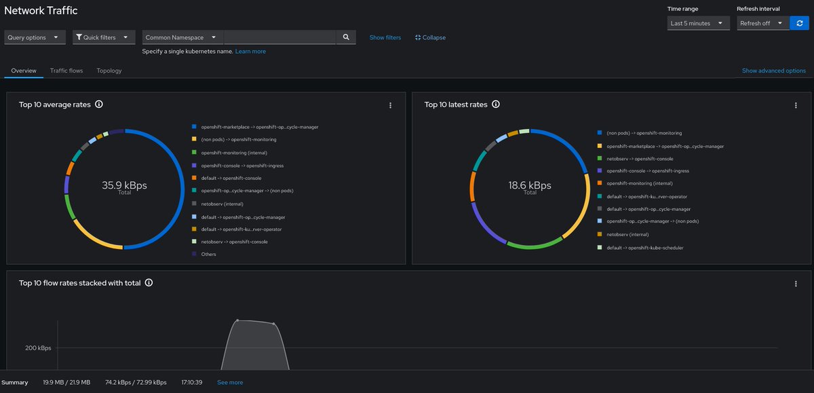814x393 pixels.
Task: Expand the Common Namespace filter dropdown
Action: (182, 37)
